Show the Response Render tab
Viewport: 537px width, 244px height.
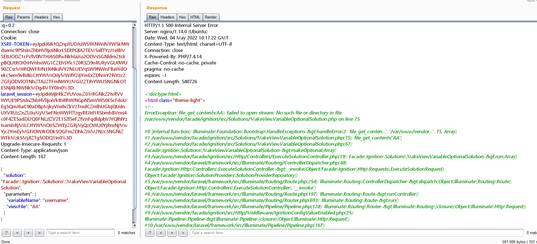[211, 17]
